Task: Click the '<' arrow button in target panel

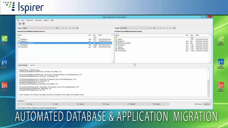Action: tap(171, 28)
